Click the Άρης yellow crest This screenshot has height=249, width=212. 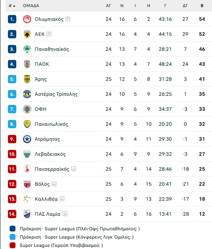point(27,79)
